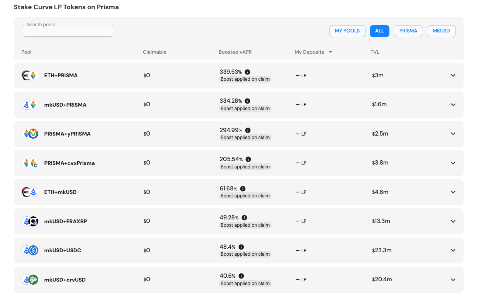Open the mkUSD+FRAXBP row chevron
The height and width of the screenshot is (304, 481).
[453, 221]
